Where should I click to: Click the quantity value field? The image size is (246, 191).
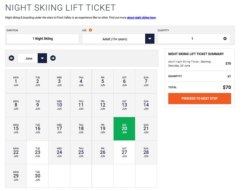194,39
